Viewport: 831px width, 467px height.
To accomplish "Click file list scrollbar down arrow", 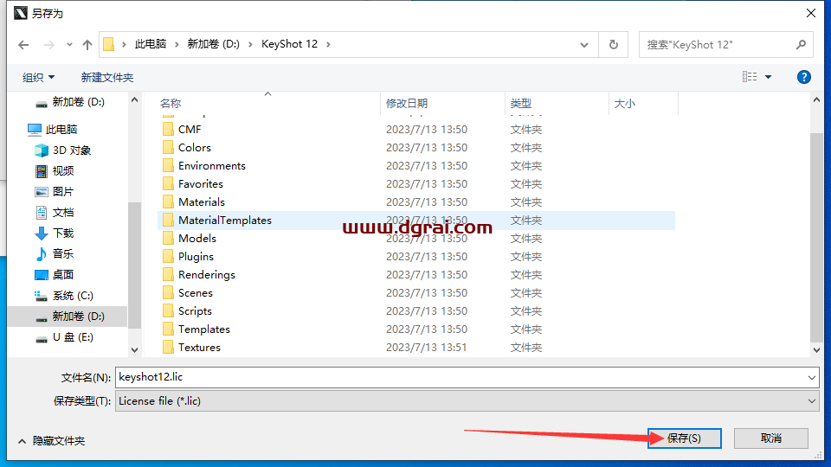I will pyautogui.click(x=816, y=350).
